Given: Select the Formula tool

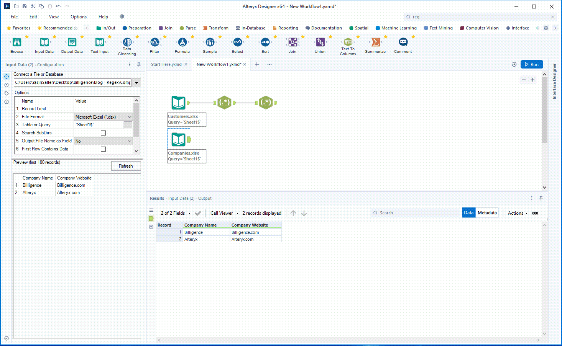Looking at the screenshot, I should [x=182, y=45].
